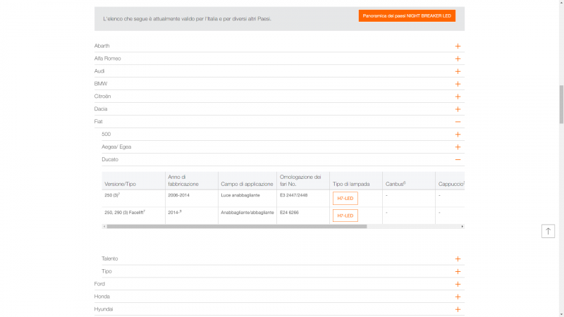Image resolution: width=564 pixels, height=317 pixels.
Task: Collapse the Ducato model section
Action: [x=458, y=160]
